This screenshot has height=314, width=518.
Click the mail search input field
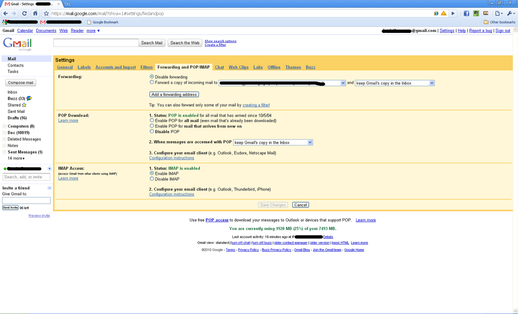point(96,43)
